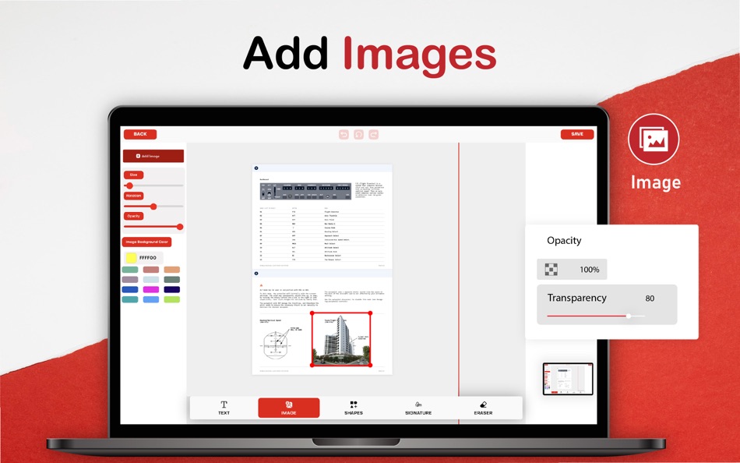Click the small laptop preview thumbnail
The width and height of the screenshot is (740, 463).
(x=568, y=379)
